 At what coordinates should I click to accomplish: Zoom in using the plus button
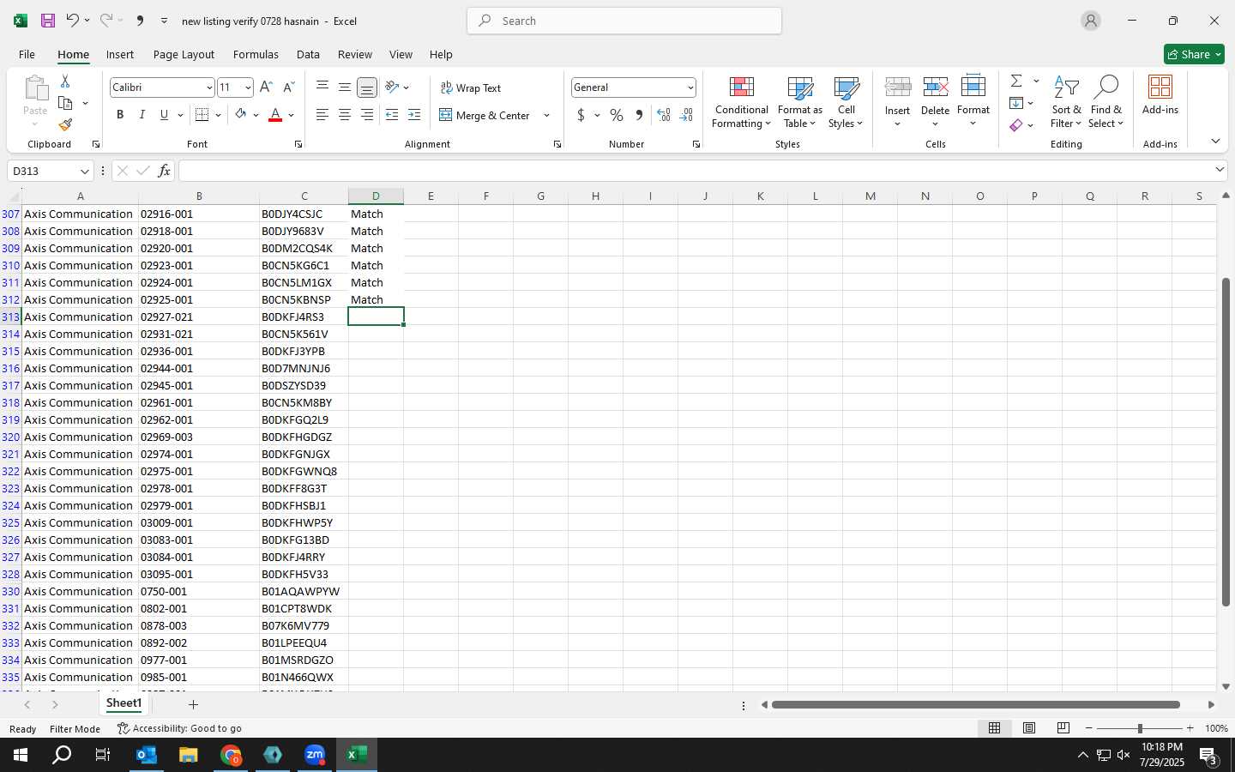[x=1190, y=728]
